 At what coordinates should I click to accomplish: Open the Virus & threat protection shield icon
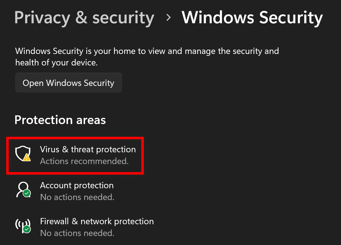(22, 154)
